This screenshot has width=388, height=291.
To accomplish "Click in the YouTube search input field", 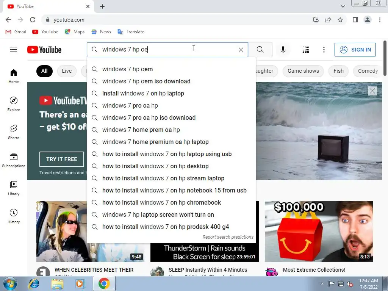I will [168, 50].
